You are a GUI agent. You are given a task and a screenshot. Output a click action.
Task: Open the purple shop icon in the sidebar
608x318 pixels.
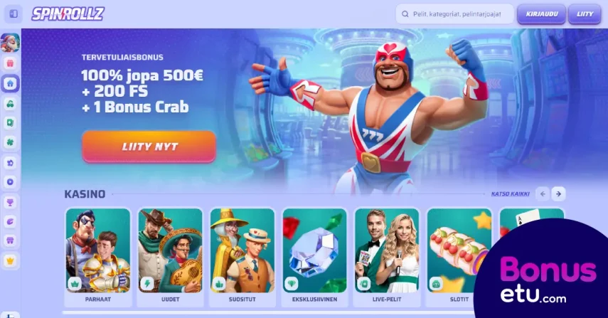tap(10, 240)
